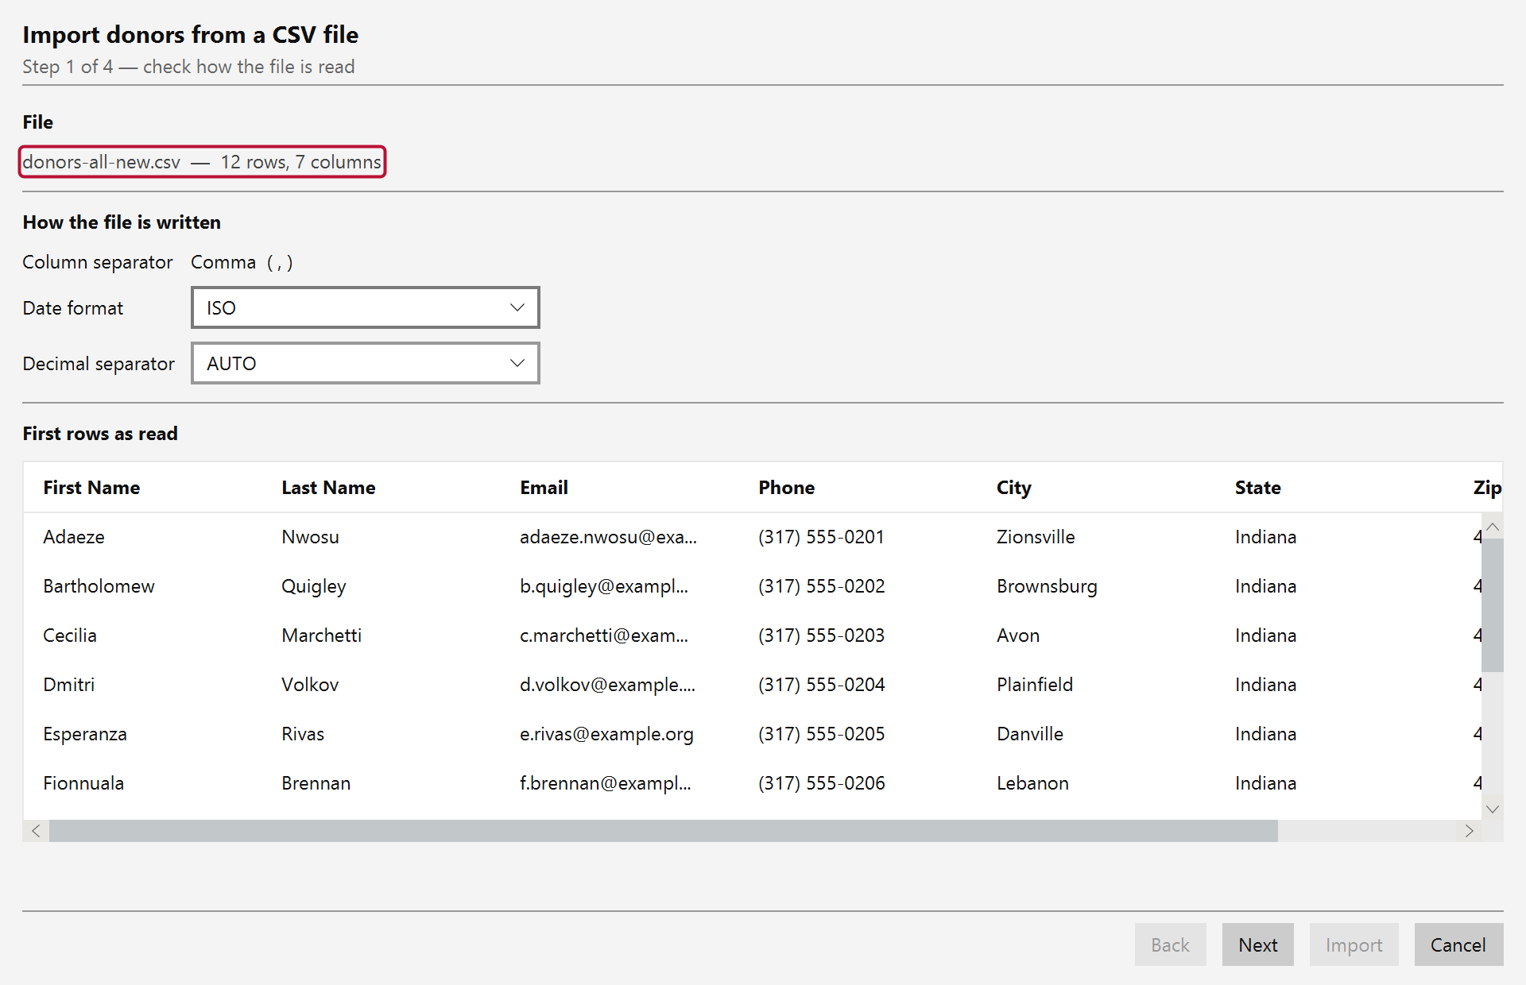Click the disabled Back button
The width and height of the screenshot is (1526, 985).
click(x=1170, y=944)
